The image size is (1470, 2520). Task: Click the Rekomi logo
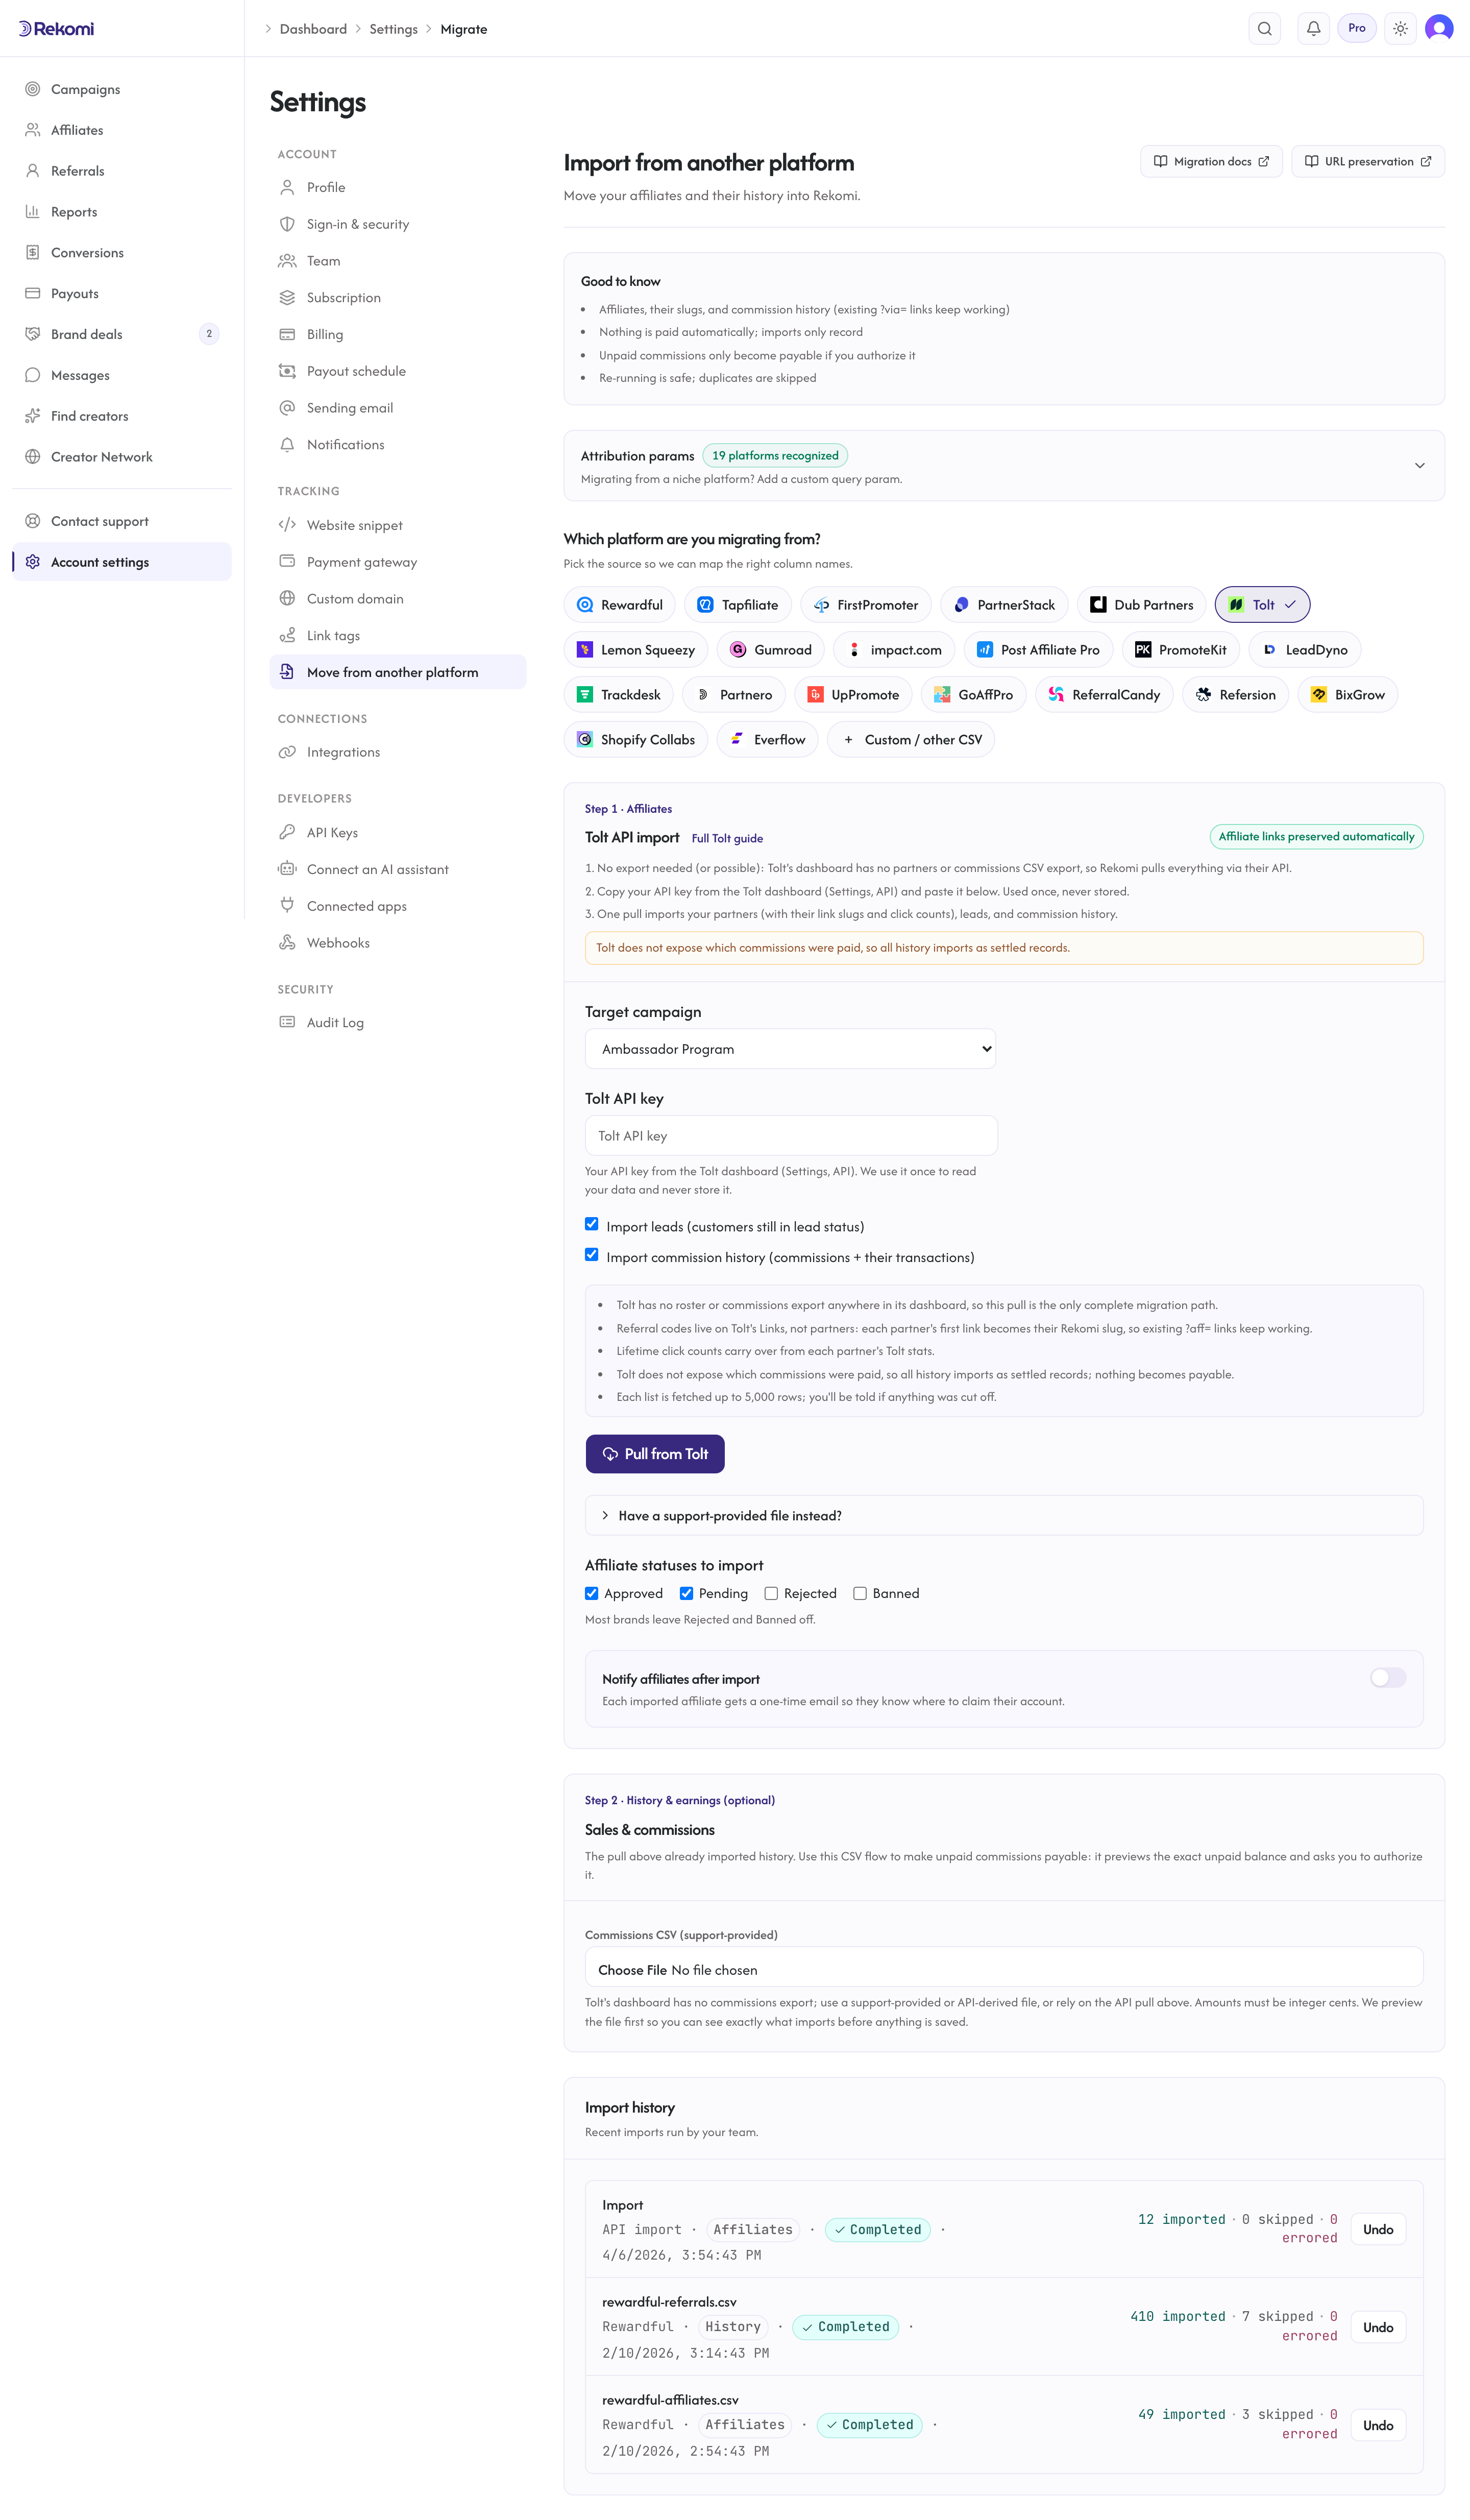pos(57,29)
